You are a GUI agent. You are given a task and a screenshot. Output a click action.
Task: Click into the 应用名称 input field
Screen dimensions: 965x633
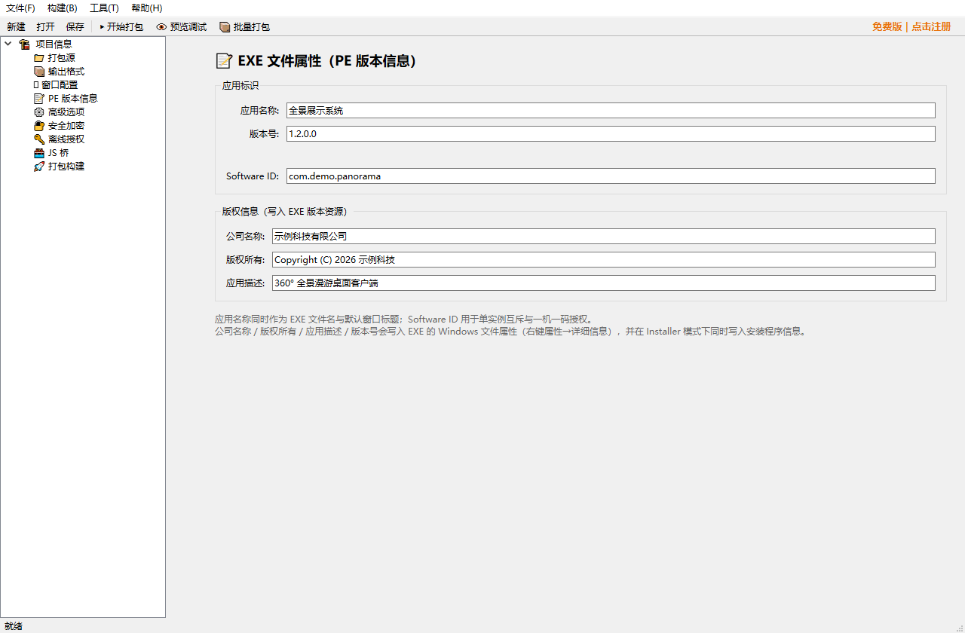tap(611, 110)
